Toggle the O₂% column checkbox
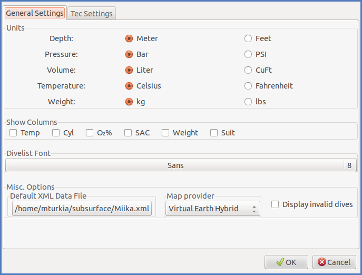362x275 pixels. click(x=90, y=133)
